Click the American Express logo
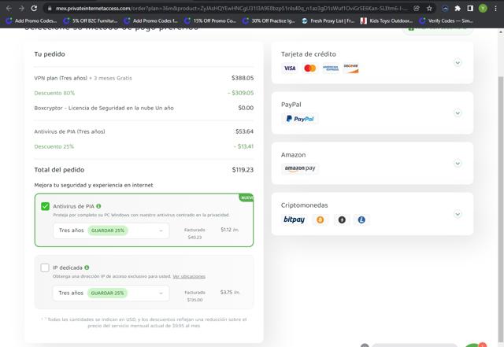The height and width of the screenshot is (347, 504). [x=331, y=68]
